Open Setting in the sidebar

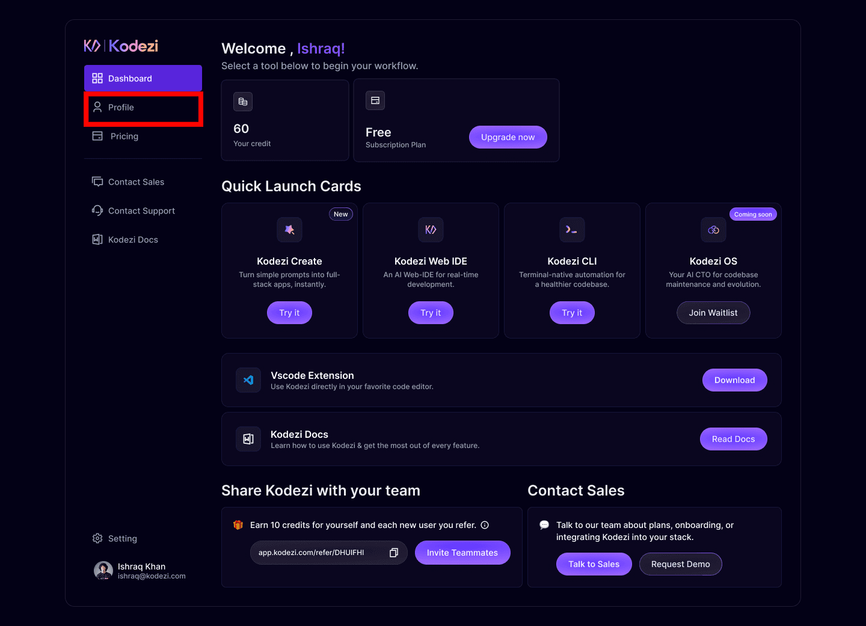(x=122, y=539)
